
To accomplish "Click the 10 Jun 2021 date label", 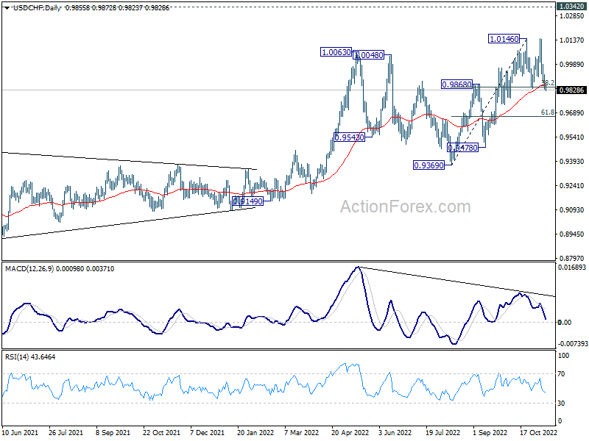I will pos(21,432).
